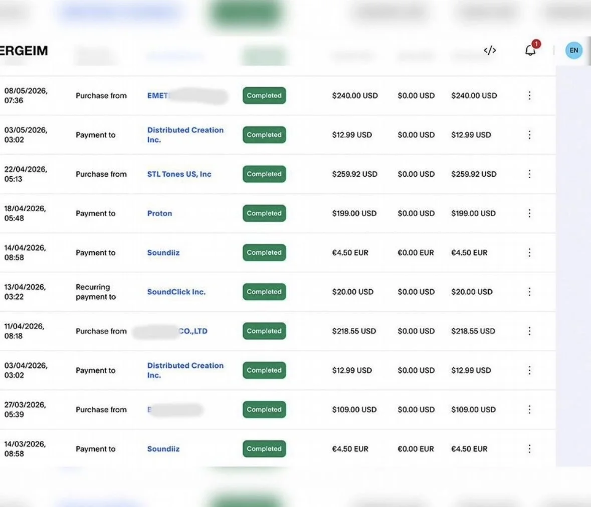591x507 pixels.
Task: Select the date 18/04/2026, 05:48
Action: (25, 213)
